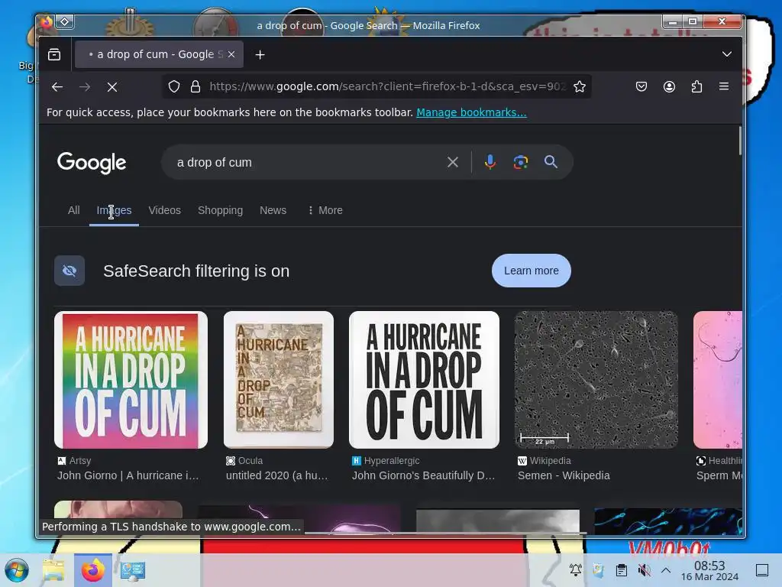Switch to the All results tab

(x=74, y=210)
